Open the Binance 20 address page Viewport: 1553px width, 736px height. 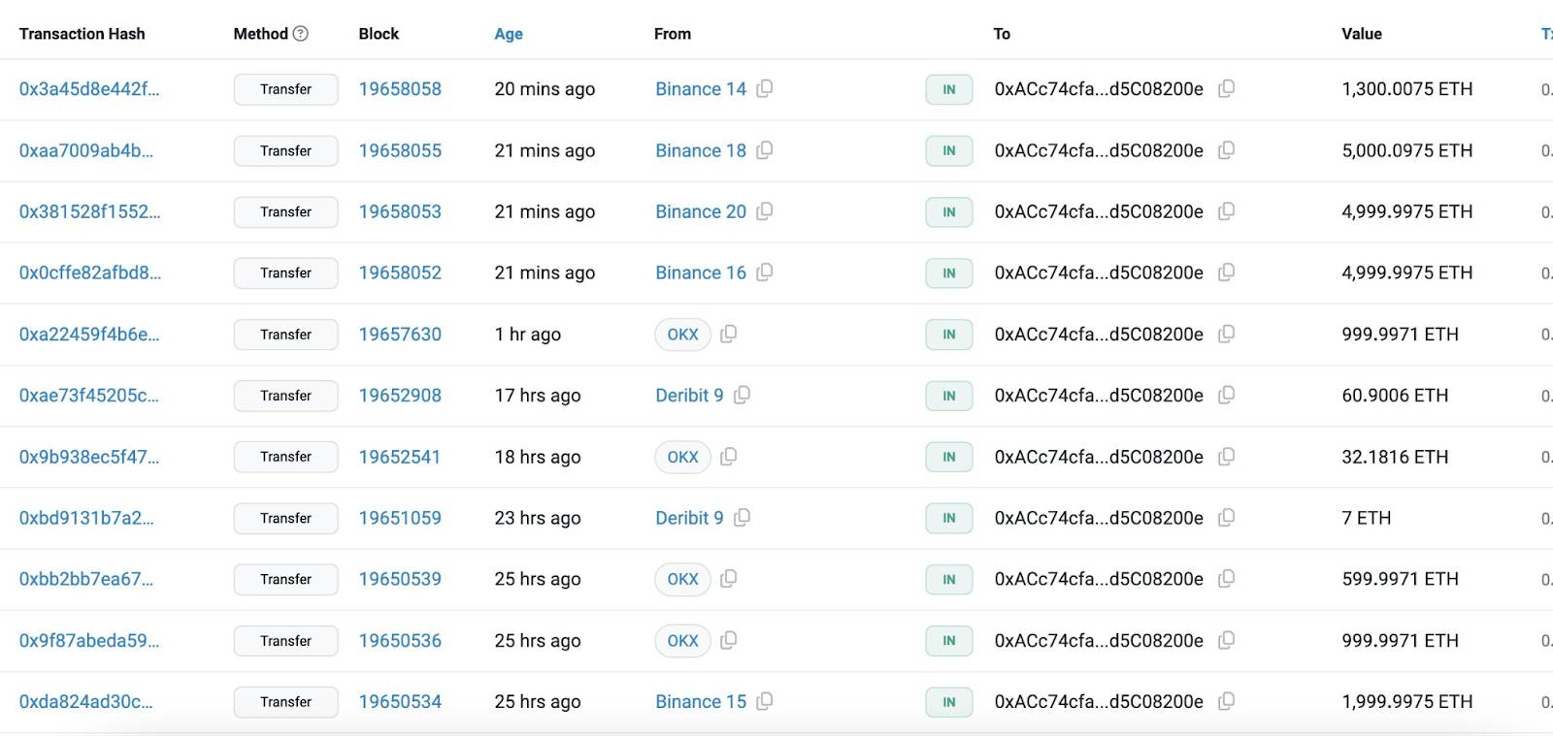coord(701,211)
